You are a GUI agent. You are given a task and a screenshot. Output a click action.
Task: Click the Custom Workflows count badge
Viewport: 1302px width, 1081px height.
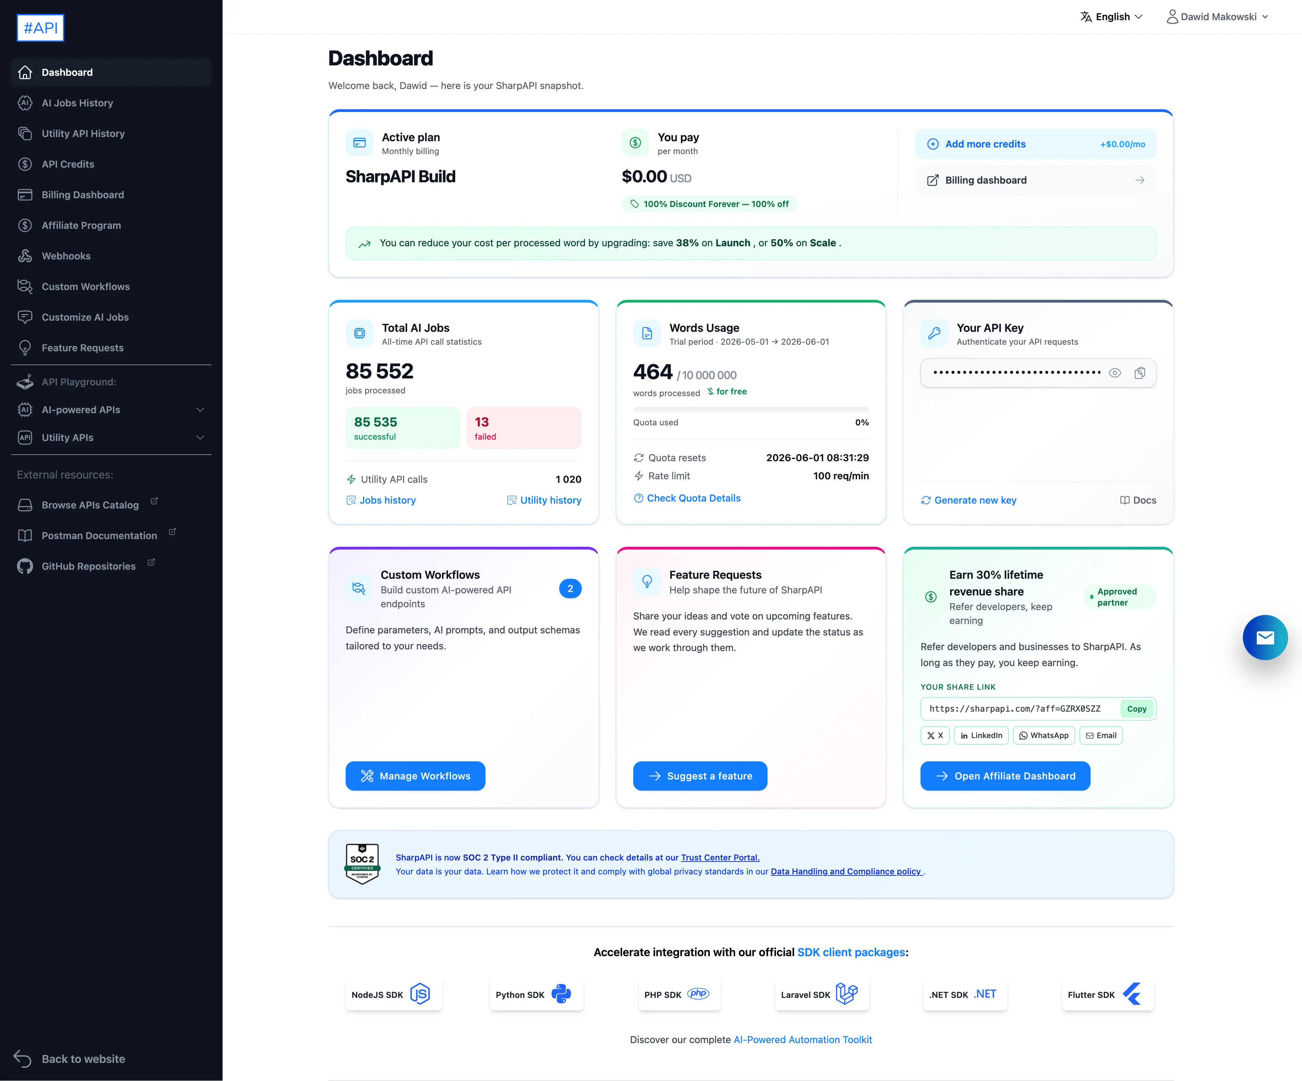[570, 588]
